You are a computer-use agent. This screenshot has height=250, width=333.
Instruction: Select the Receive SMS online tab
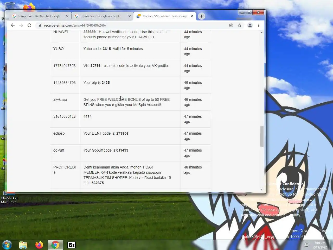pyautogui.click(x=165, y=16)
